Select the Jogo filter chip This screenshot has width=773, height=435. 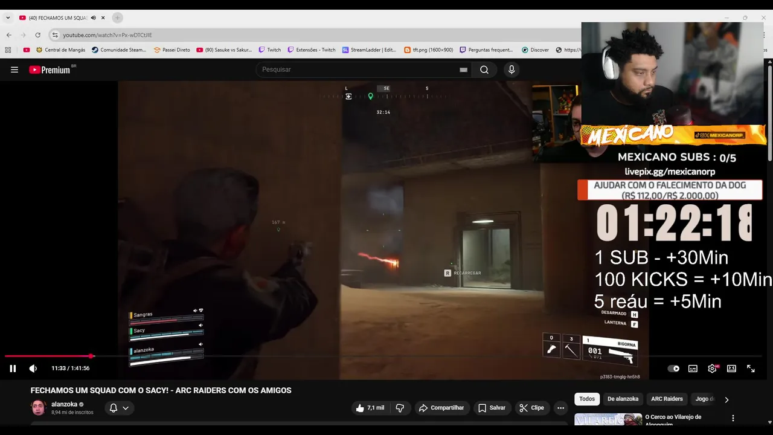tap(703, 399)
